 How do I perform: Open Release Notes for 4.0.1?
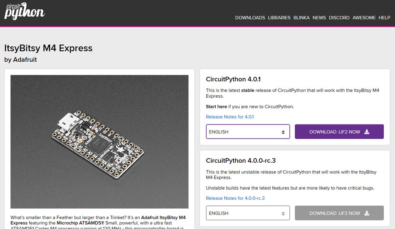click(x=230, y=117)
